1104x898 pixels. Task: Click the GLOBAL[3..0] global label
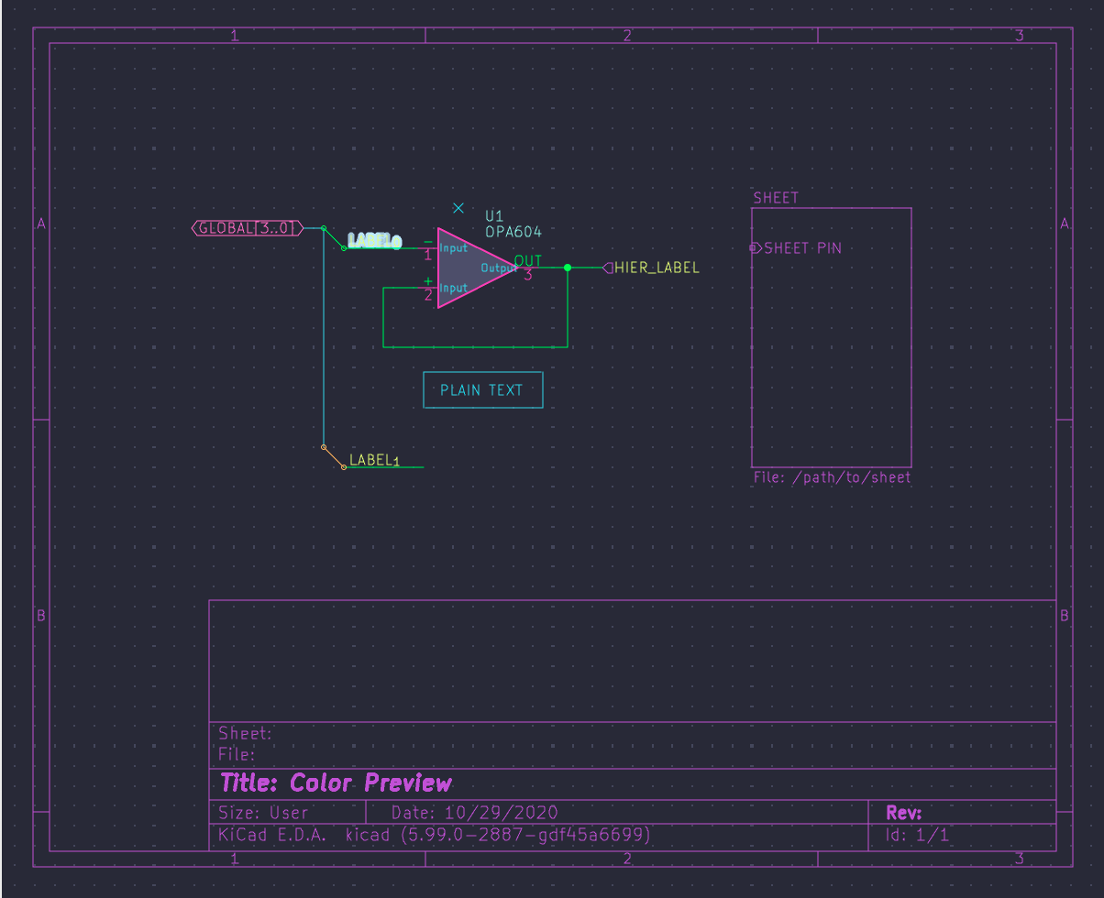point(246,228)
